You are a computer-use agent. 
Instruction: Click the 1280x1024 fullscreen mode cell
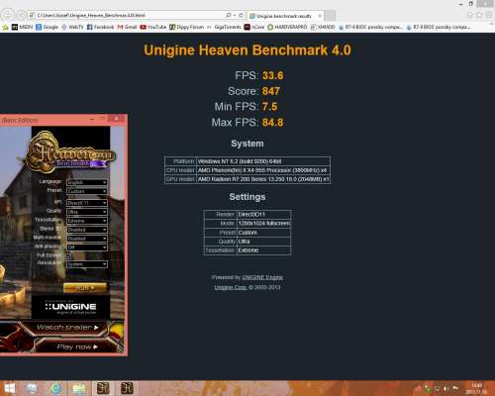pyautogui.click(x=263, y=224)
